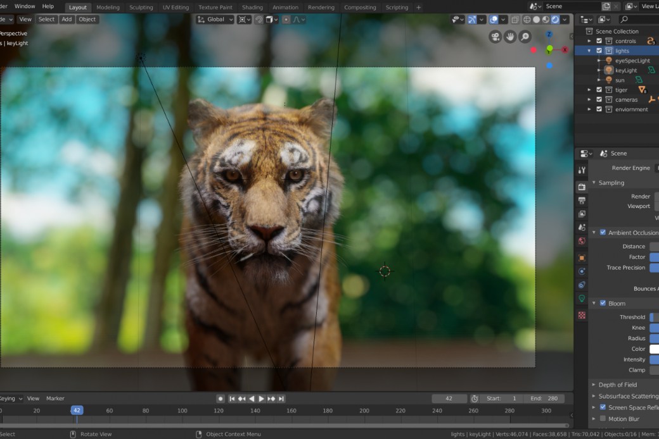The image size is (659, 439).
Task: Exclude the tiger collection via checkbox
Action: (x=599, y=90)
